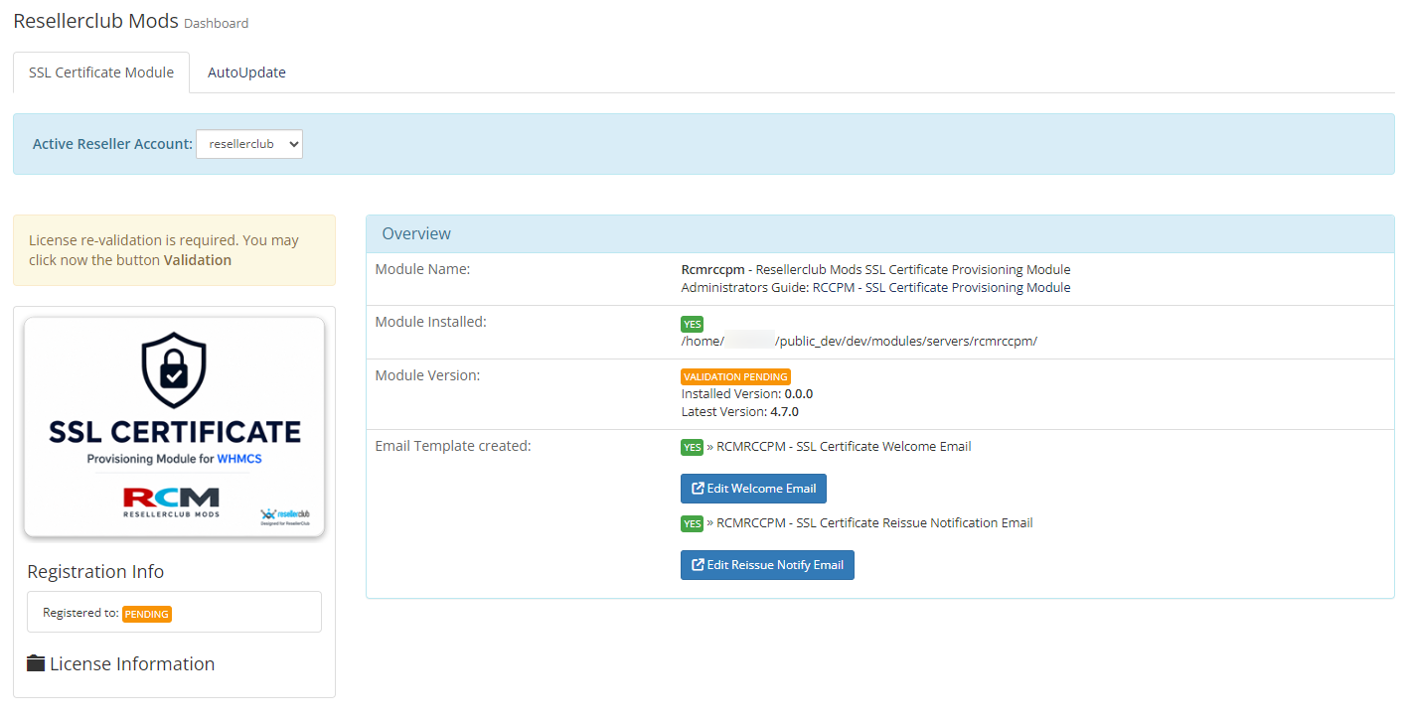Click the YES badge under Module Installed
Screen dimensions: 1408x719
pyautogui.click(x=692, y=324)
